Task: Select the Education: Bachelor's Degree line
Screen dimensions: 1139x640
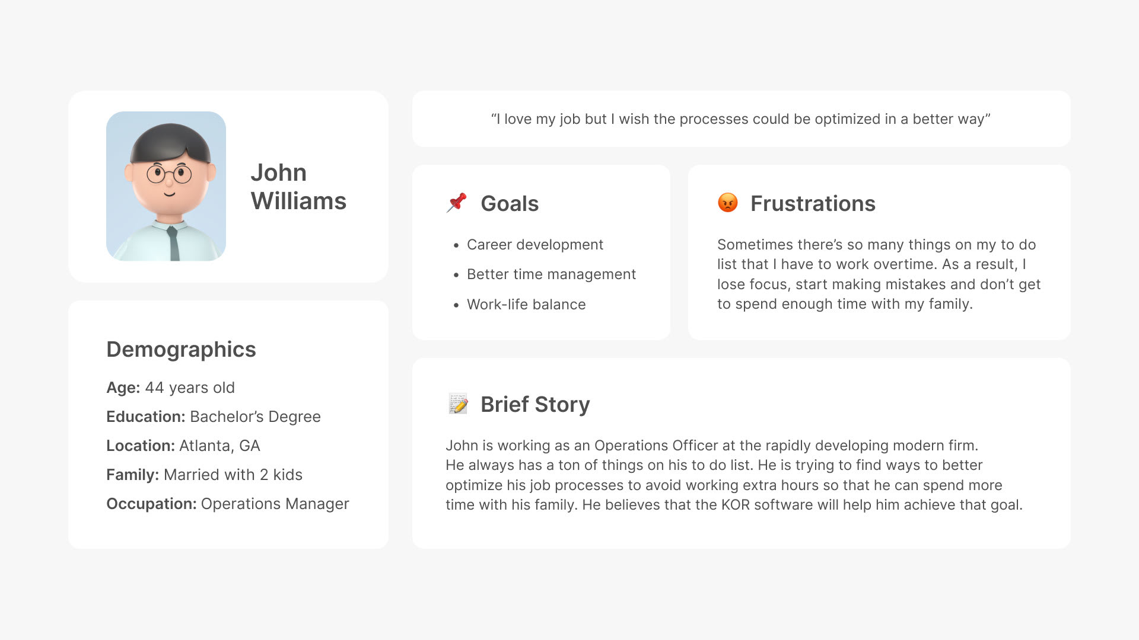Action: 214,417
